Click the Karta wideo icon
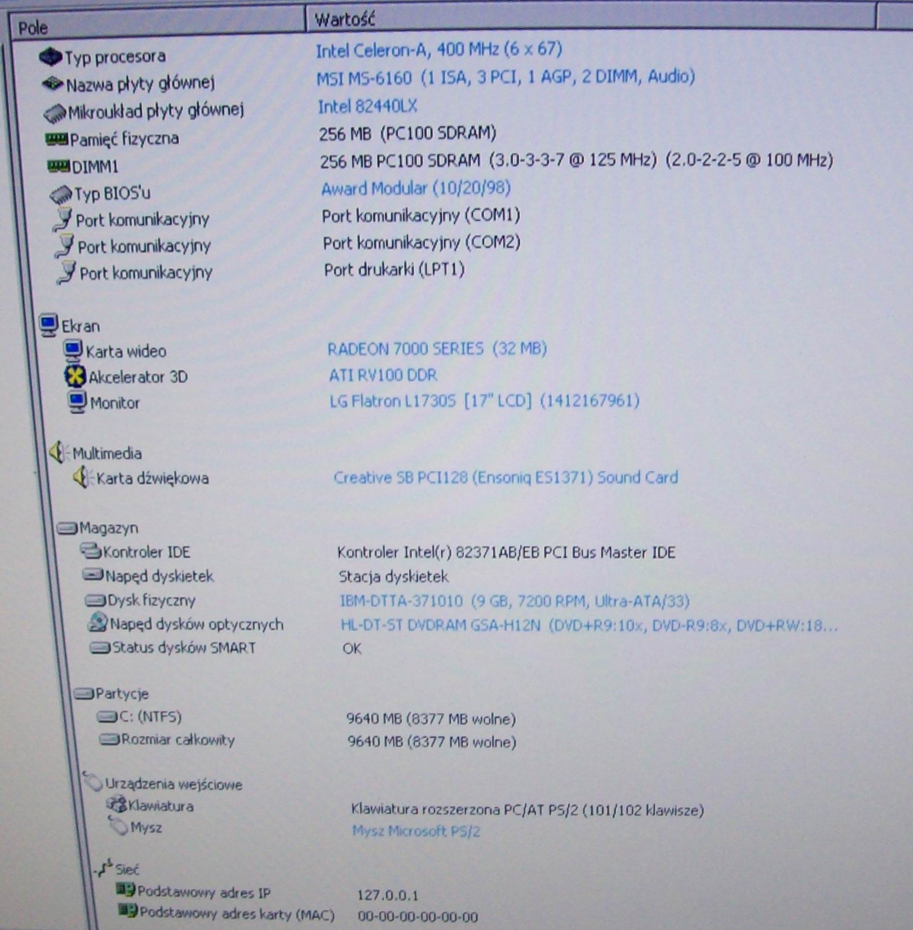The image size is (913, 930). [72, 351]
